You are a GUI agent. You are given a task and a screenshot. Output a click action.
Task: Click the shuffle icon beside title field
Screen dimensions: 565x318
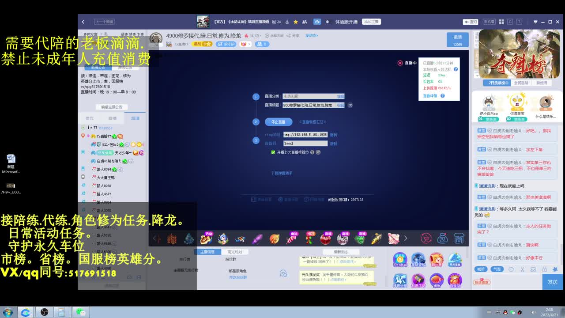coord(350,106)
